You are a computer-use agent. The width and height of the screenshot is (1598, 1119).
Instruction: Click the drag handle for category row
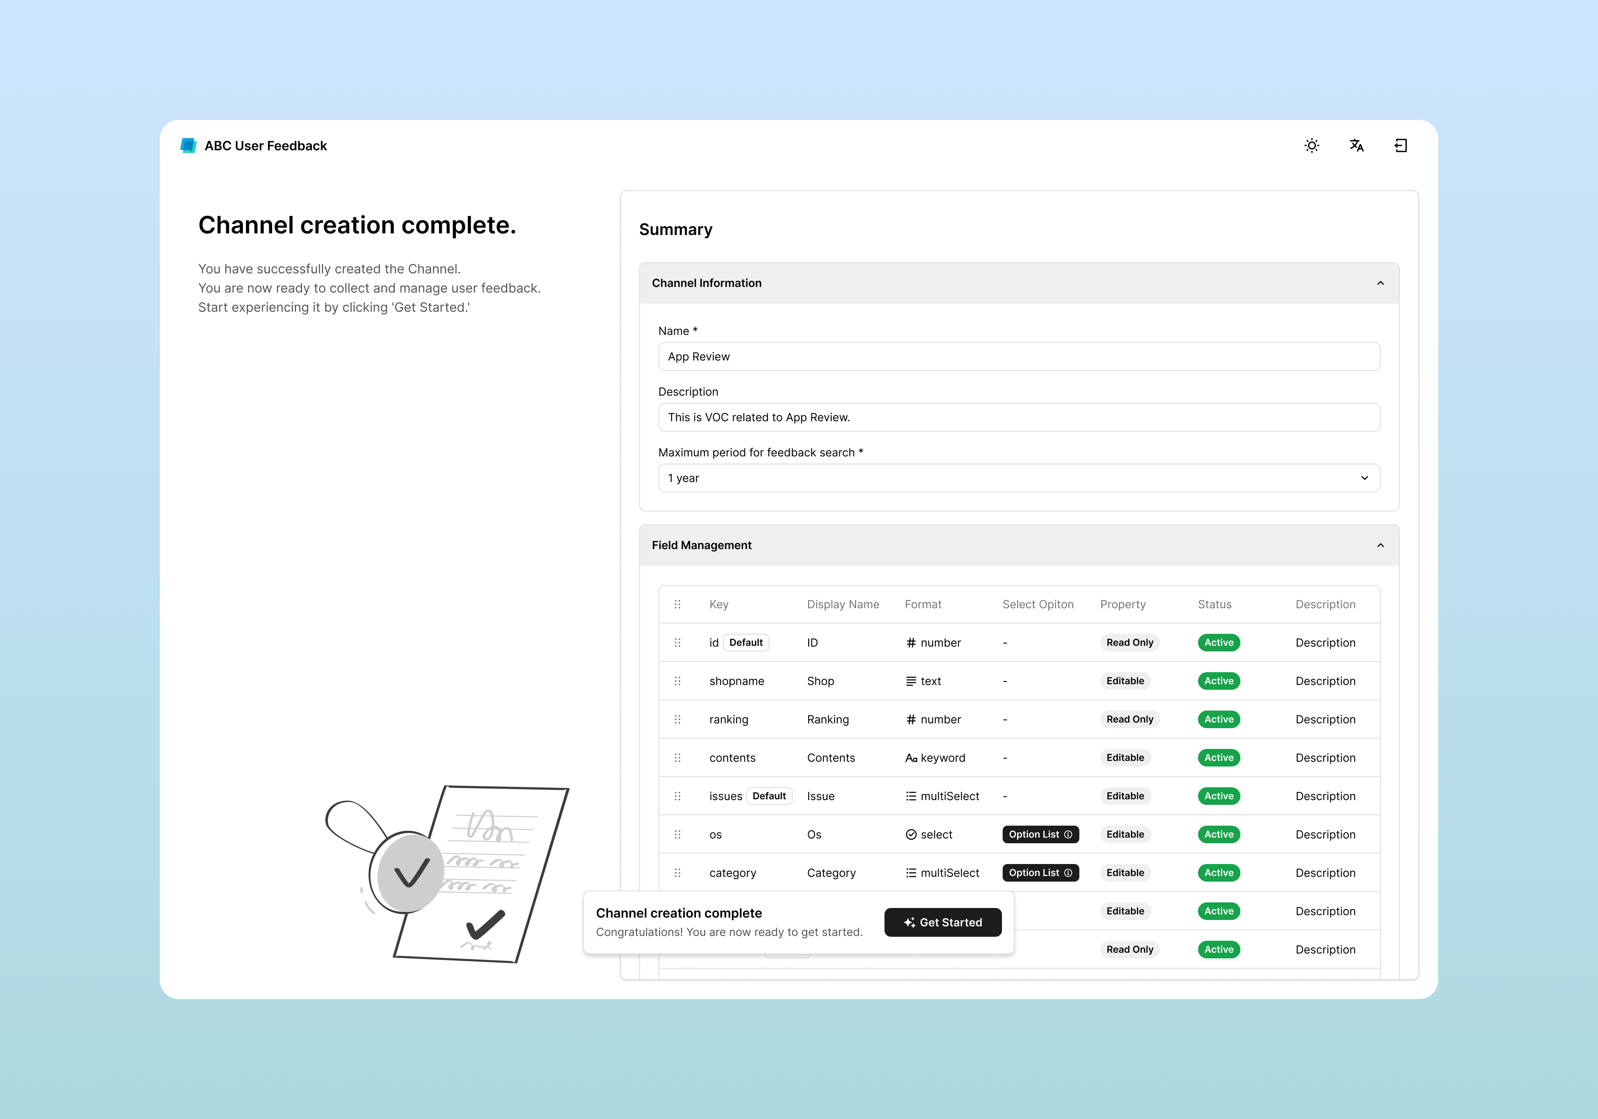click(x=677, y=872)
